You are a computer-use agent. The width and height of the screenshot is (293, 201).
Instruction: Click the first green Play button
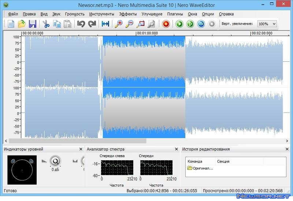pyautogui.click(x=179, y=24)
